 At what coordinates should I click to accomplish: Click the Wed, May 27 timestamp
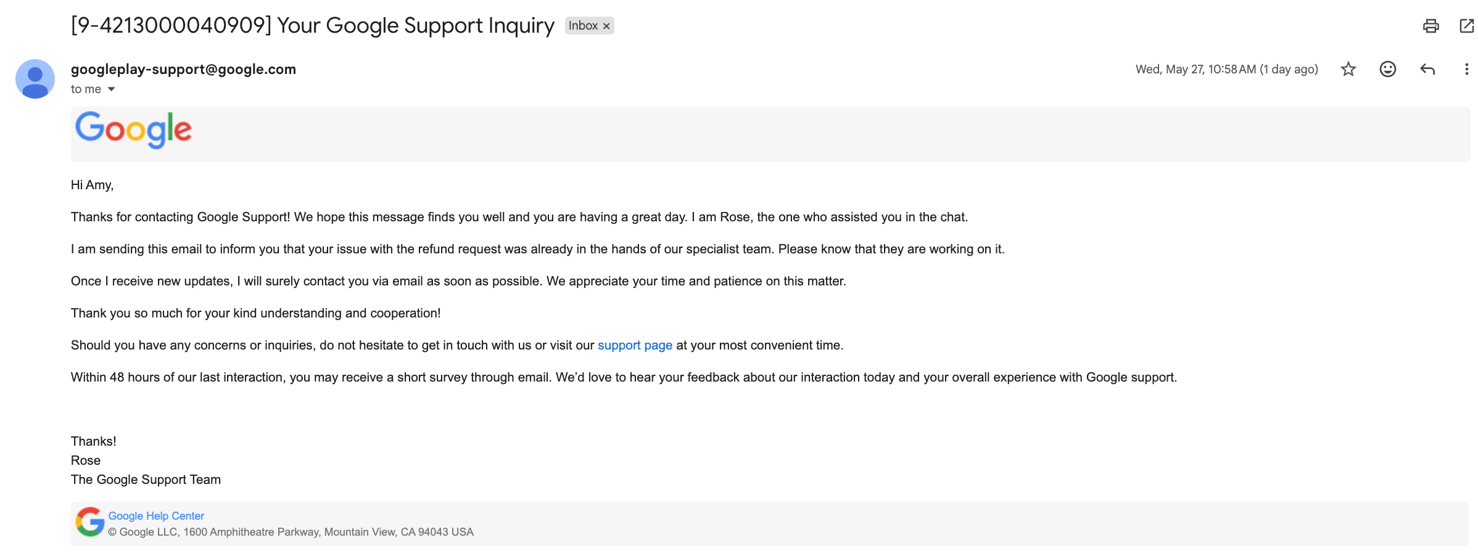[1226, 69]
